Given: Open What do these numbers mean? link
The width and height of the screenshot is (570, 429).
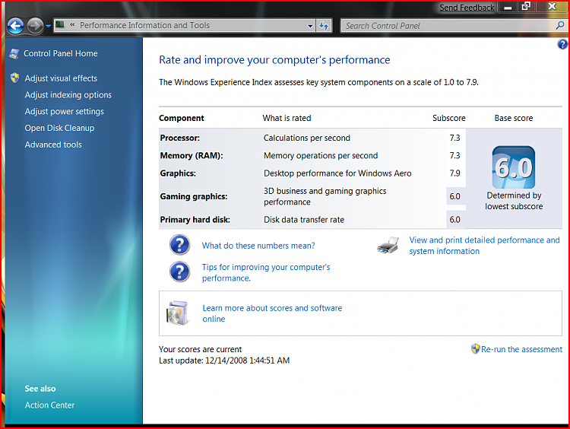Looking at the screenshot, I should click(x=258, y=246).
